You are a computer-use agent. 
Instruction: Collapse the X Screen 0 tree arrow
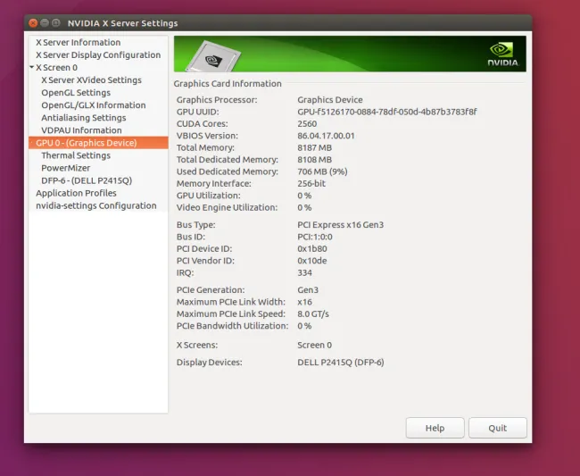tap(32, 67)
